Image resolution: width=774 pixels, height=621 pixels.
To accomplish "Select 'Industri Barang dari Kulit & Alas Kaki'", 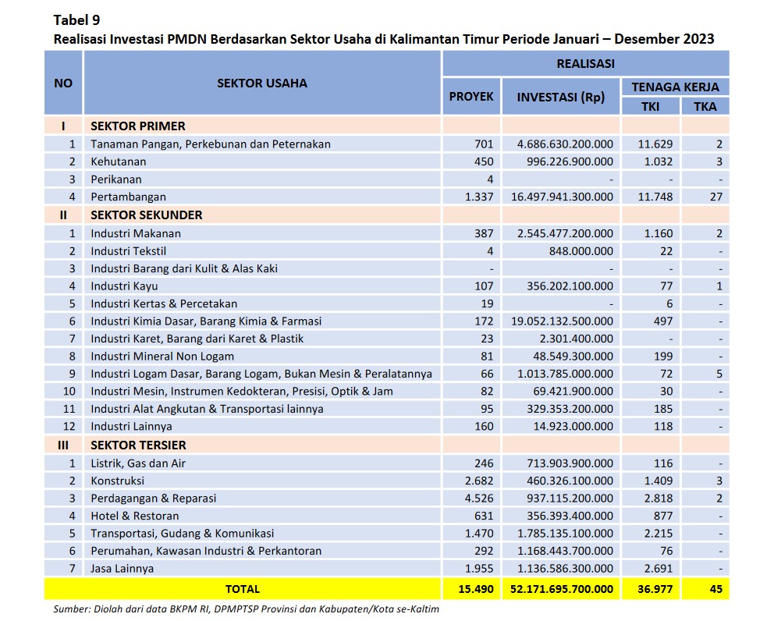I will tap(184, 268).
